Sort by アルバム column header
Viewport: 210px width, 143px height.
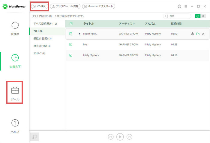click(150, 24)
